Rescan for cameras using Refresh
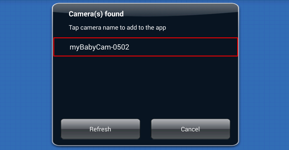This screenshot has height=150, width=289. (x=100, y=129)
